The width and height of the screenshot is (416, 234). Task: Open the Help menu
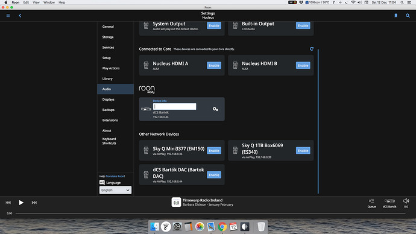click(x=62, y=2)
